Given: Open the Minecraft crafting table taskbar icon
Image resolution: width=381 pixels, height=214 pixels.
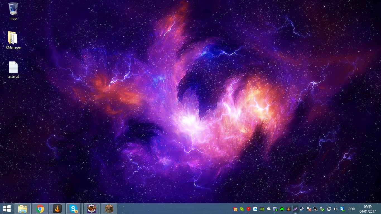Looking at the screenshot, I should click(109, 209).
